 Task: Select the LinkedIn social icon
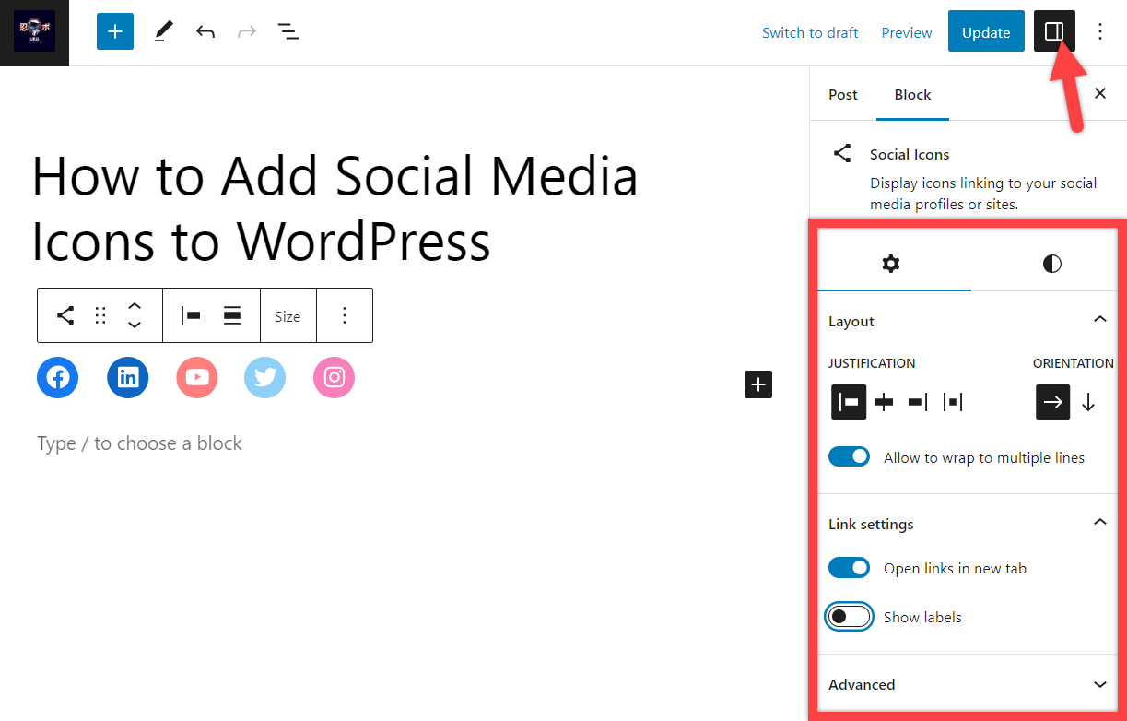coord(127,378)
